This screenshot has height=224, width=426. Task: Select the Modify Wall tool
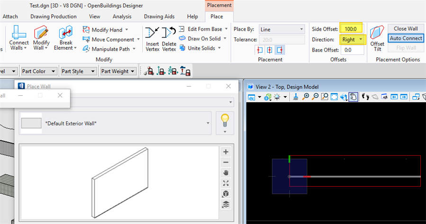click(x=41, y=38)
